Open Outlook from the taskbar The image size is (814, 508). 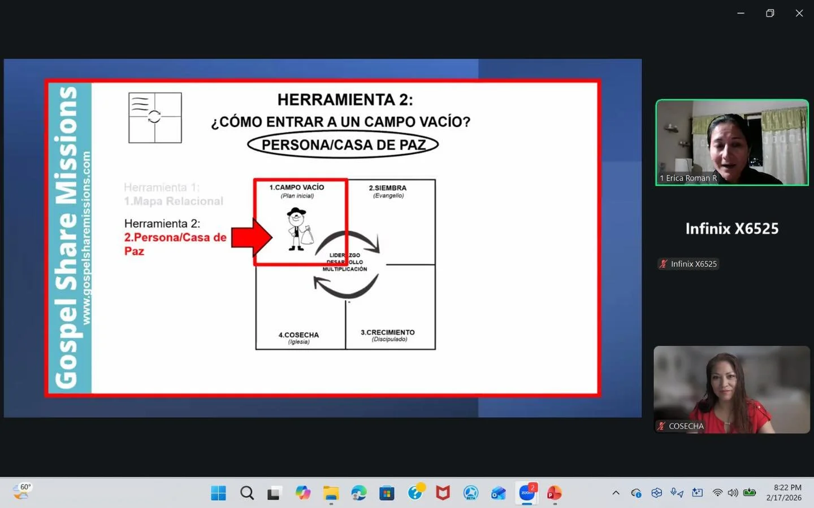tap(499, 493)
